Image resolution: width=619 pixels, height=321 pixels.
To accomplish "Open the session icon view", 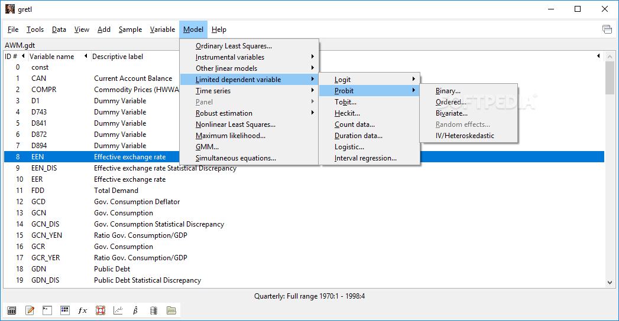I will coord(65,310).
